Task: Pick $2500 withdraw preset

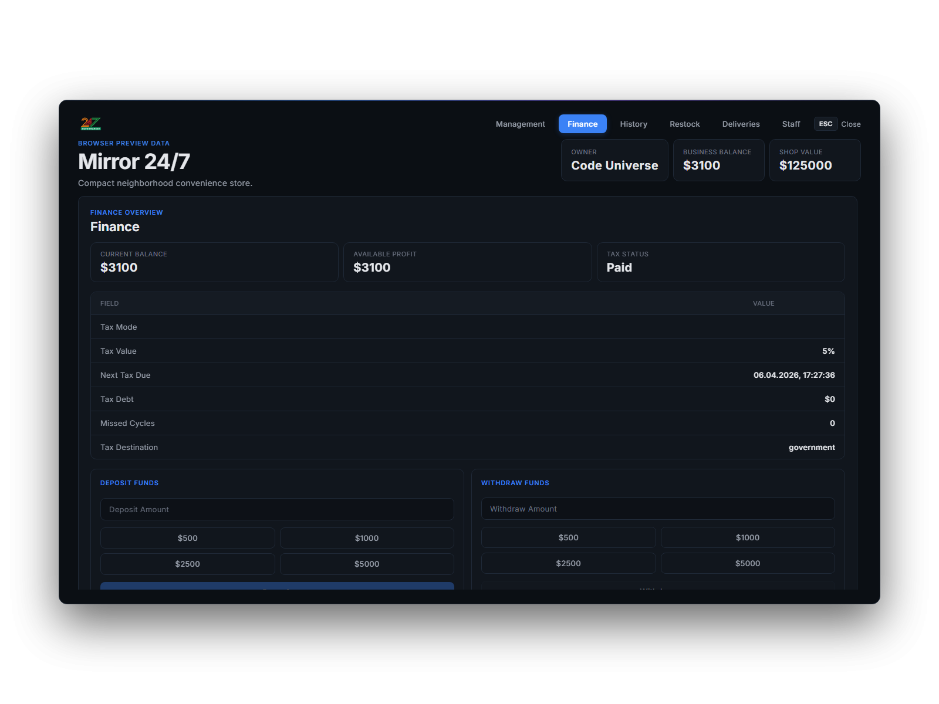Action: [x=568, y=563]
